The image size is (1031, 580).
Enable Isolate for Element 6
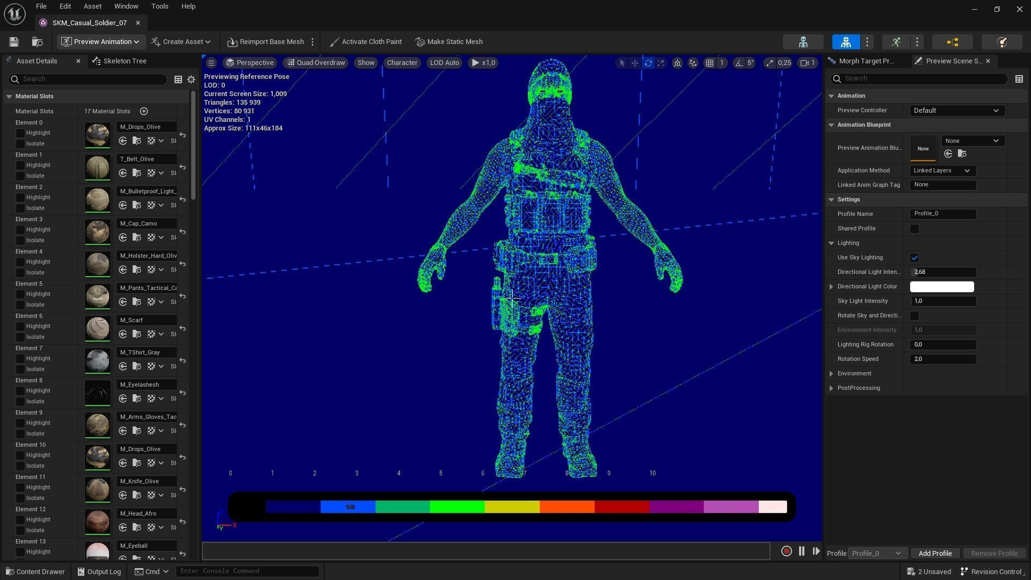pyautogui.click(x=20, y=337)
